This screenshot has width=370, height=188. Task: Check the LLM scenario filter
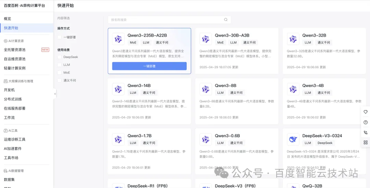(60, 65)
